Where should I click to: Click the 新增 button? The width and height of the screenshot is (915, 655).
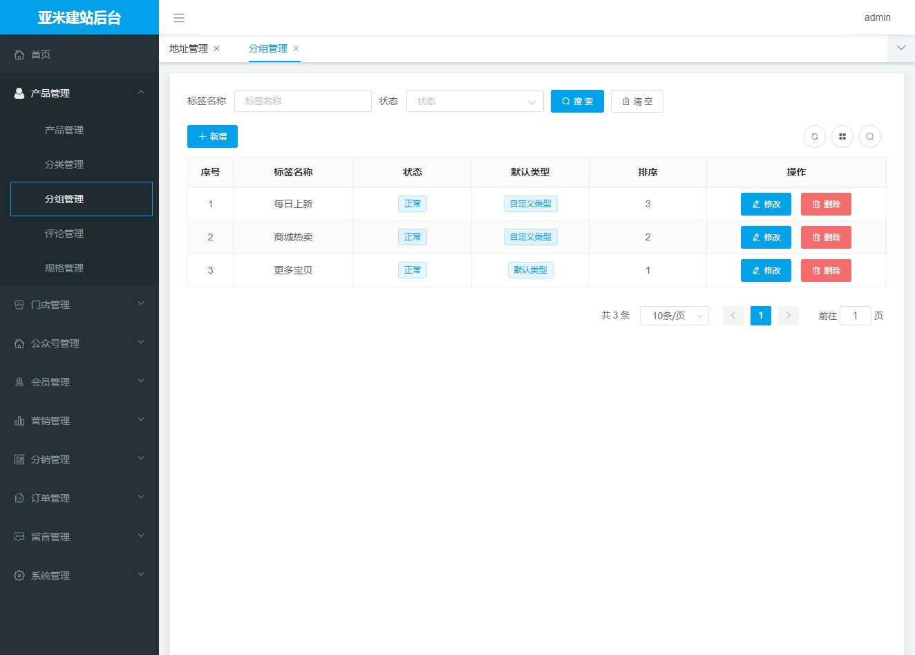pyautogui.click(x=212, y=137)
